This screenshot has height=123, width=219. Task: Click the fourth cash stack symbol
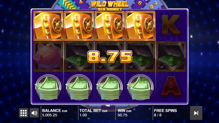(140, 87)
